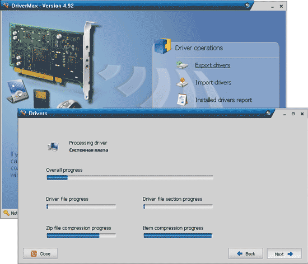
Task: Click the Системная плата driver name
Action: (88, 150)
